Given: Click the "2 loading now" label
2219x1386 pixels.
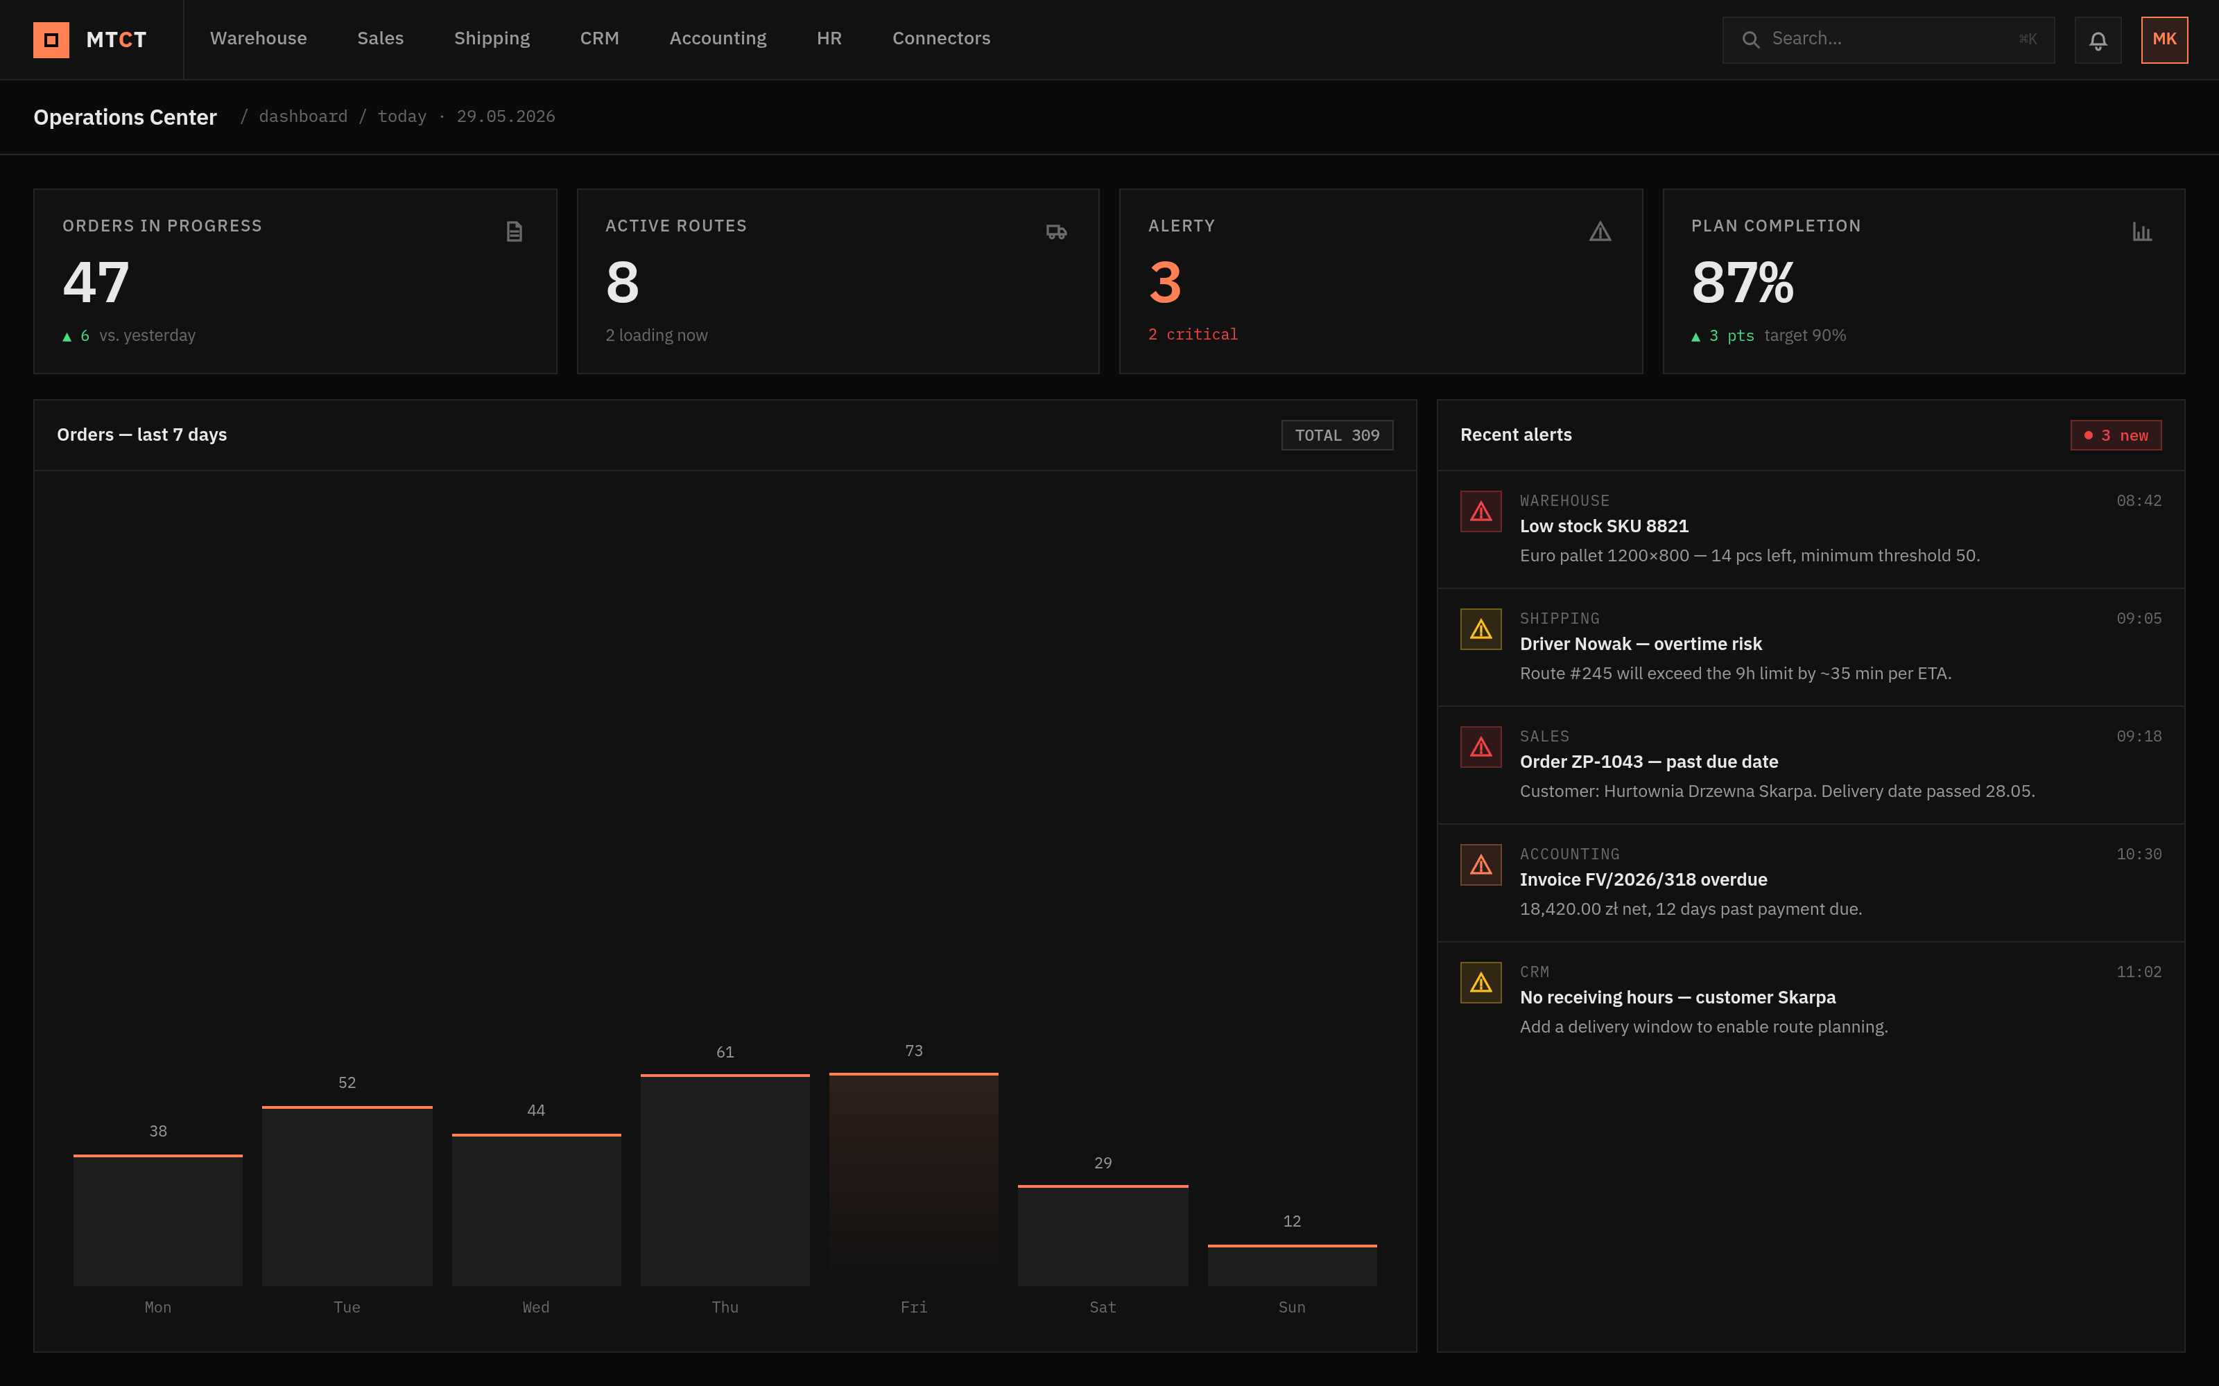Looking at the screenshot, I should [x=657, y=335].
